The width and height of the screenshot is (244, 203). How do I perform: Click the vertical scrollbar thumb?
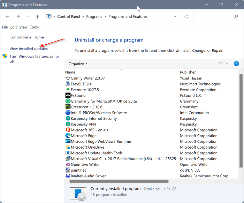tap(241, 121)
